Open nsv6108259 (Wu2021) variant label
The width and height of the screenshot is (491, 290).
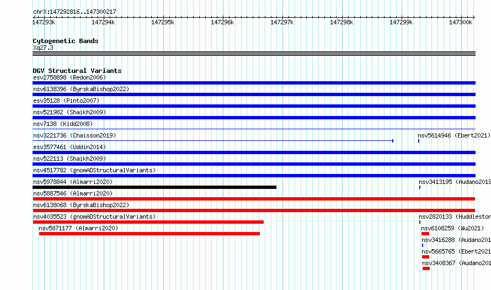[452, 228]
